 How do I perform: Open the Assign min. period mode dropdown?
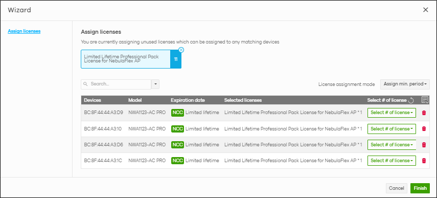[x=405, y=84]
